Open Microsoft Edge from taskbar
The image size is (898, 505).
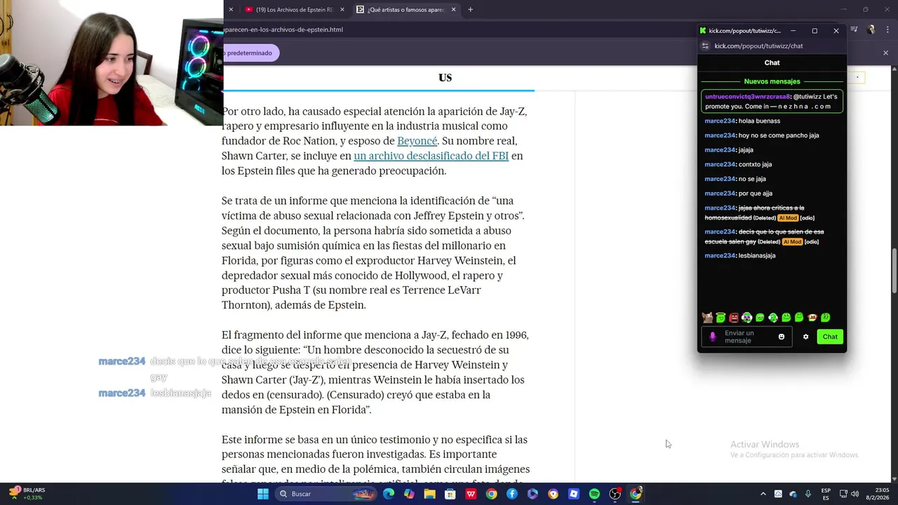click(x=389, y=494)
